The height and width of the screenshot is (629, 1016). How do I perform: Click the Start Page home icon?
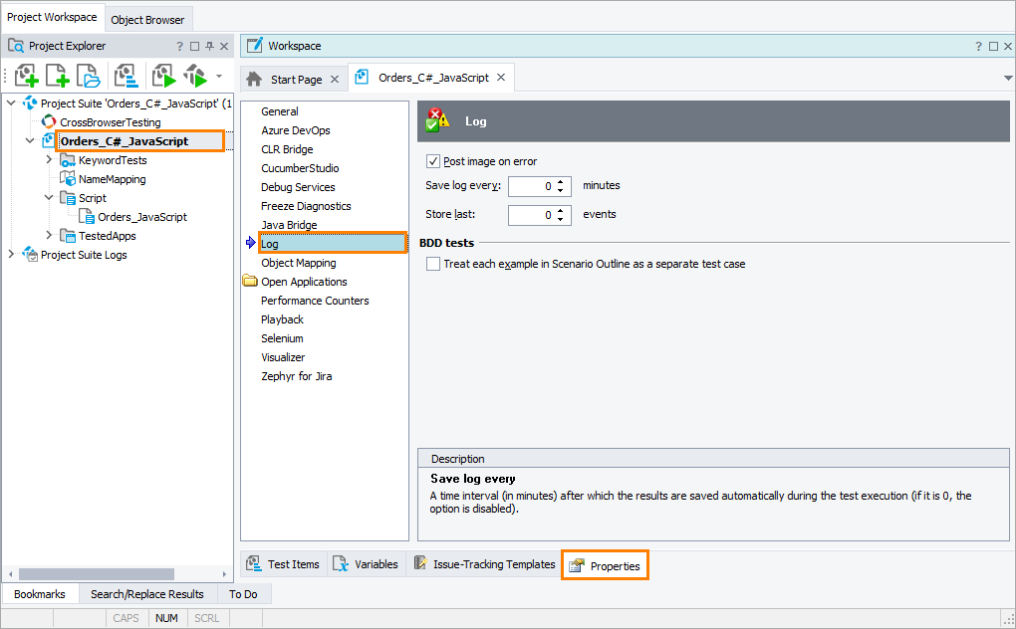pos(254,79)
